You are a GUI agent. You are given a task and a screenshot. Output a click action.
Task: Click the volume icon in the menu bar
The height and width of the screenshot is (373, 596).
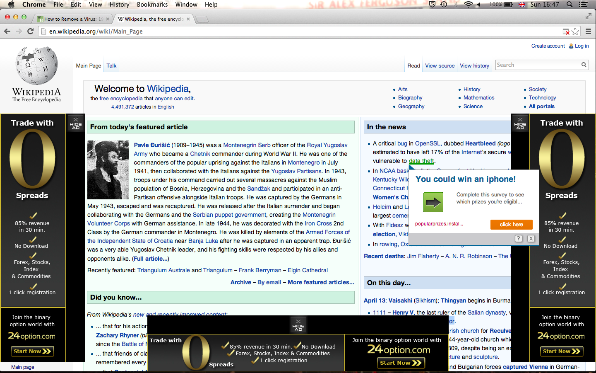[479, 5]
